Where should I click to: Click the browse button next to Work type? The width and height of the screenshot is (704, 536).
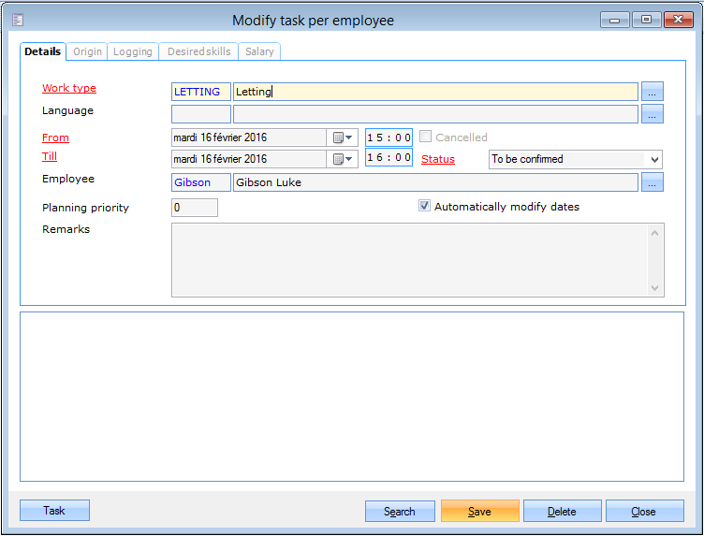click(653, 92)
